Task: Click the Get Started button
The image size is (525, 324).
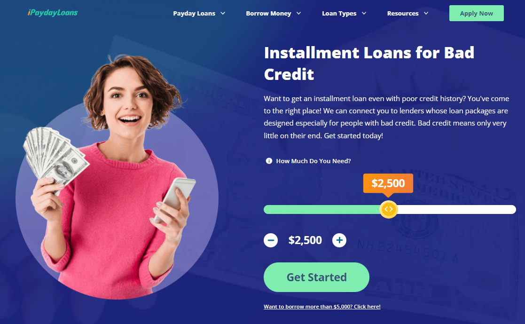Action: tap(316, 277)
